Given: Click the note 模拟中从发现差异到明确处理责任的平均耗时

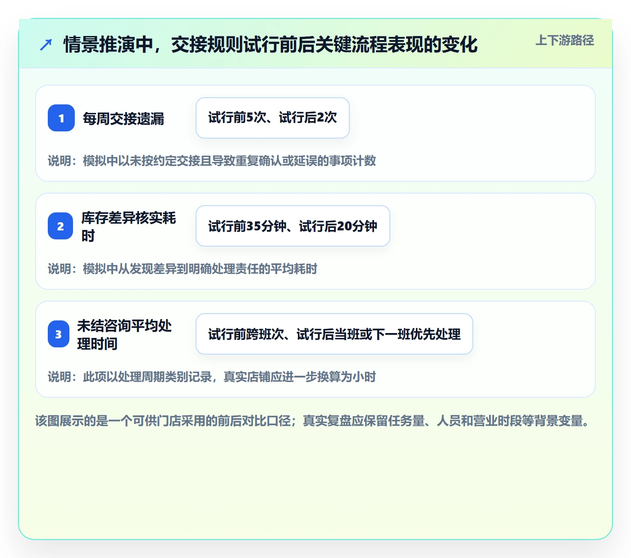Looking at the screenshot, I should (x=200, y=269).
